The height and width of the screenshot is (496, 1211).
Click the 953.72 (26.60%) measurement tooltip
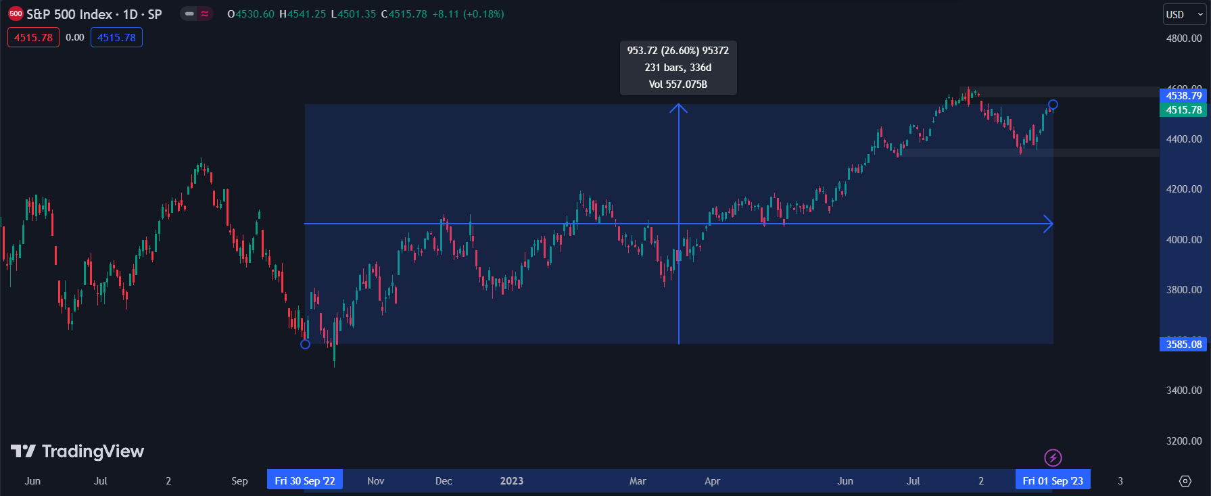click(678, 68)
